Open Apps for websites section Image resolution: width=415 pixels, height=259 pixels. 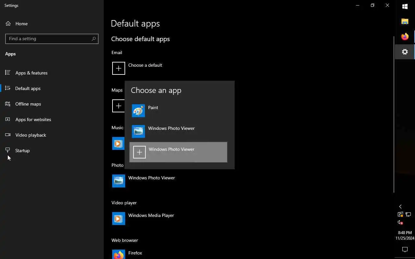(33, 119)
